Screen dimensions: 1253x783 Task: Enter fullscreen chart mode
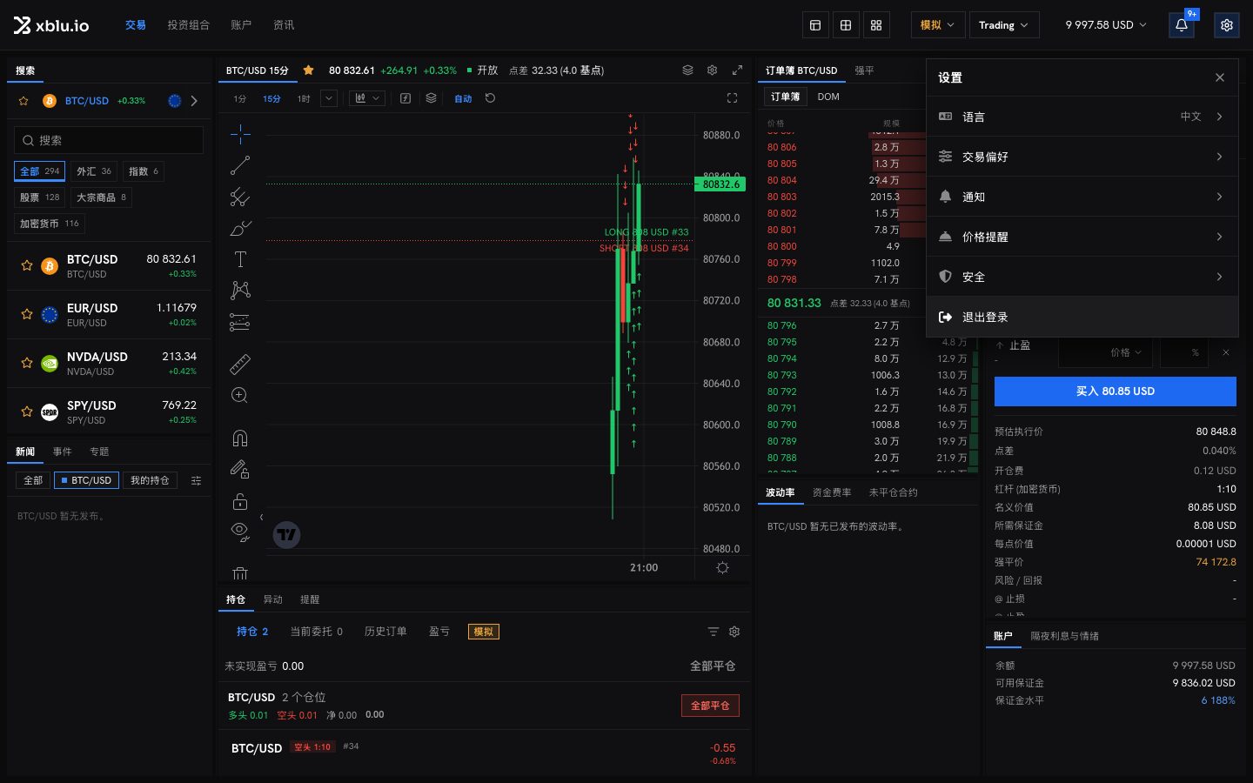pos(732,98)
